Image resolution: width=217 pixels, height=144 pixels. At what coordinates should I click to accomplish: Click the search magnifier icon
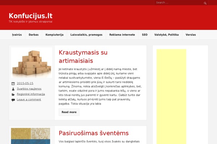tap(205, 3)
